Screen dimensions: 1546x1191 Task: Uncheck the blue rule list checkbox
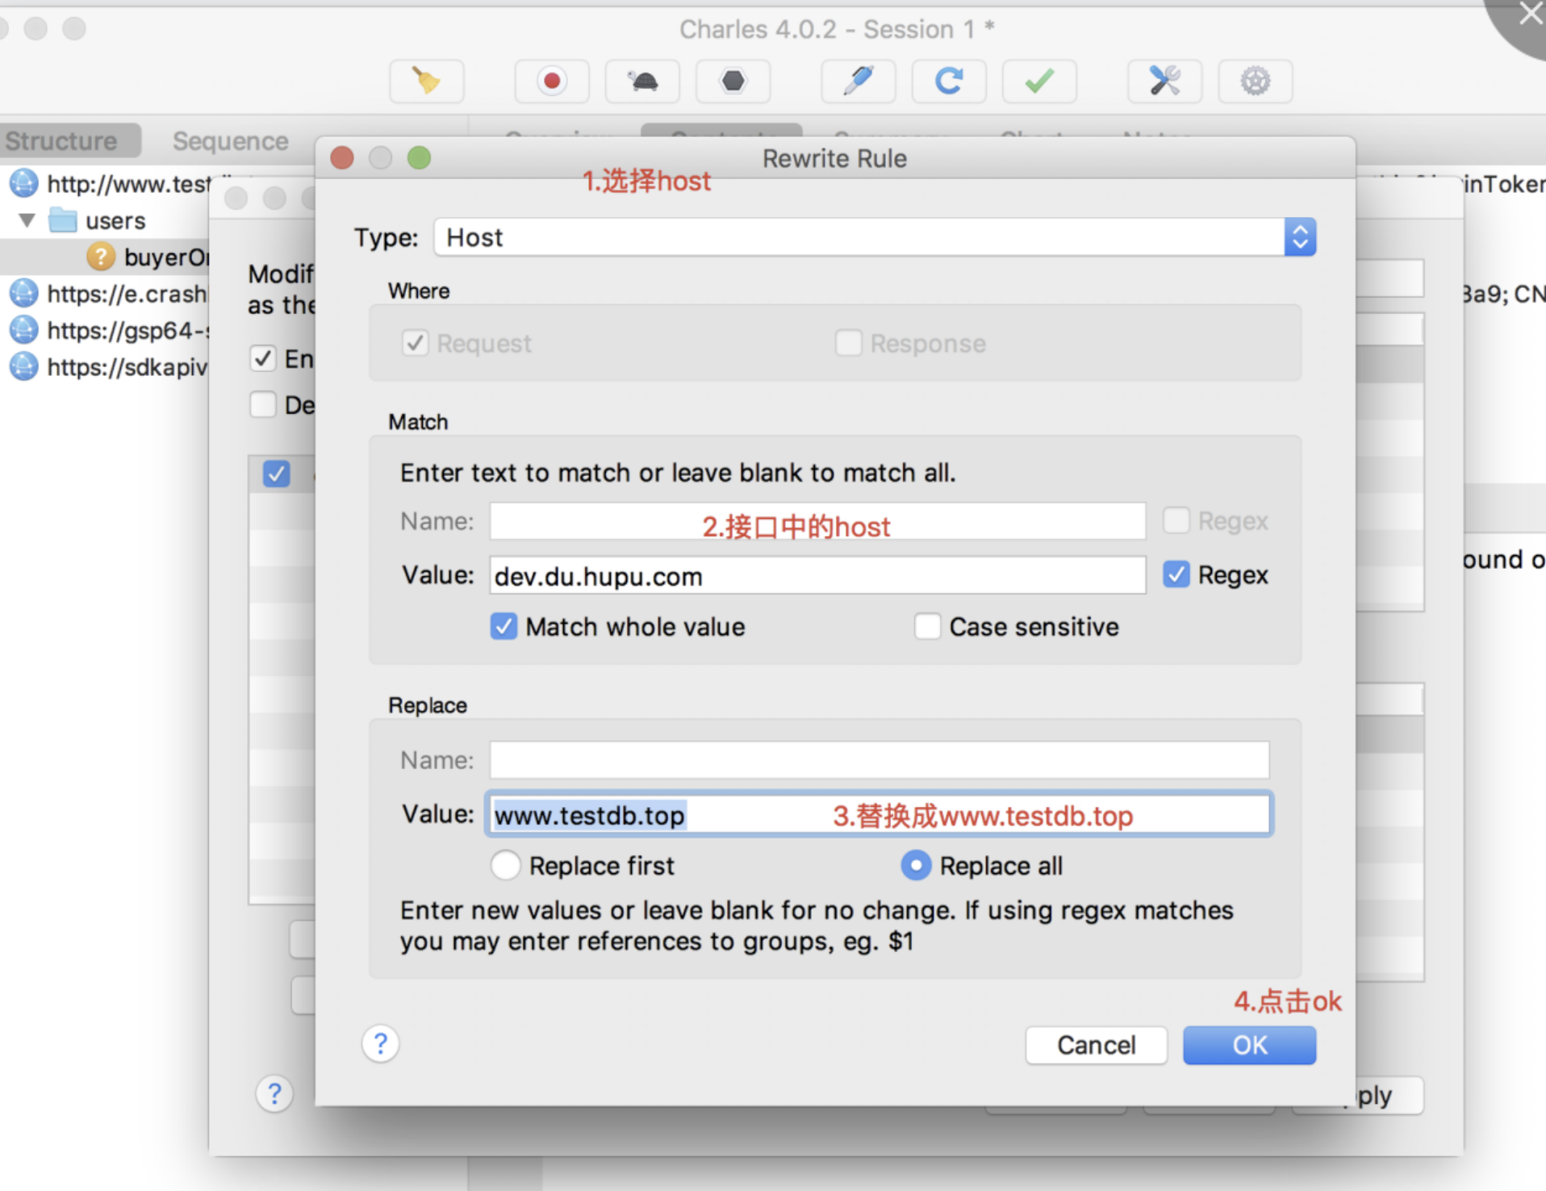tap(276, 473)
